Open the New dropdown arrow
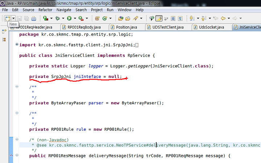Viewport: 261px width, 163px height. (x=13, y=18)
